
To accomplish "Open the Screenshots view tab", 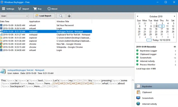I will 156,98.
